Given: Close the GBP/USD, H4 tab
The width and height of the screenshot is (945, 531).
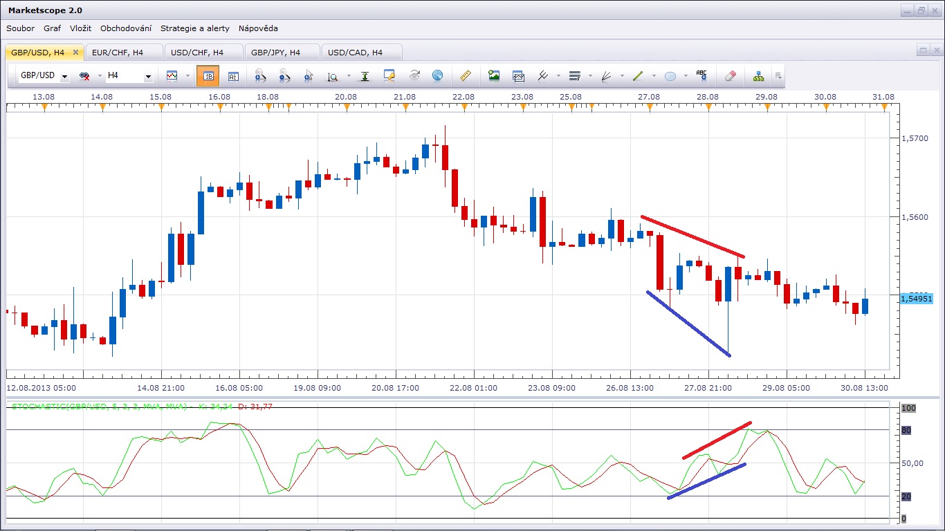Looking at the screenshot, I should (x=75, y=53).
